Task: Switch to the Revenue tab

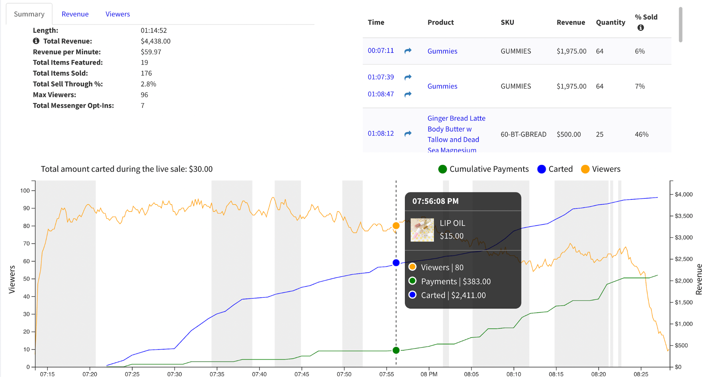Action: pyautogui.click(x=75, y=14)
